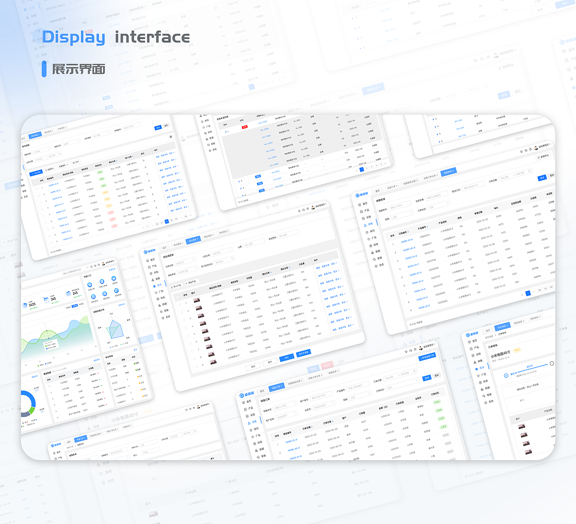Click blue 提交 button in 添加调拨单 window

coord(287,358)
